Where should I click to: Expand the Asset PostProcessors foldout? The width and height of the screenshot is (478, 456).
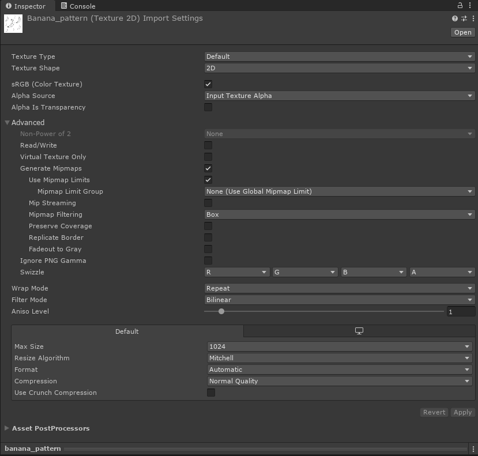click(x=7, y=428)
